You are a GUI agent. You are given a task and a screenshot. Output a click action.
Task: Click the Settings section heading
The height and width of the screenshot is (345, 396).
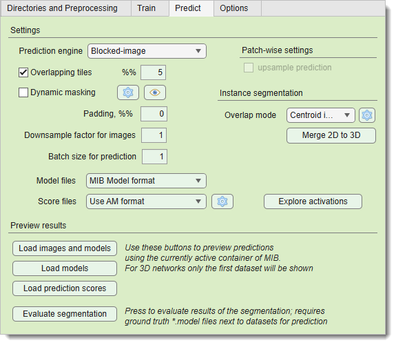25,30
